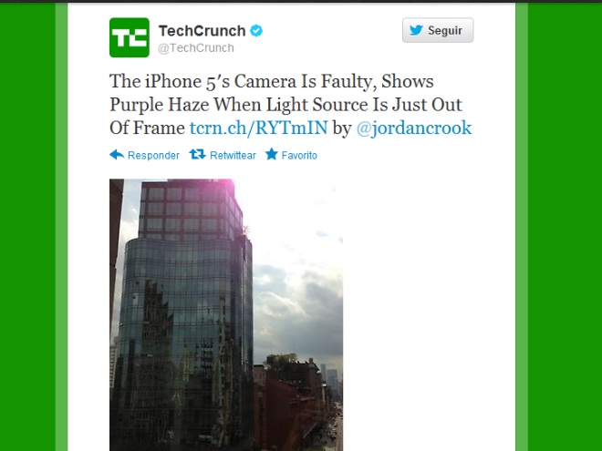The width and height of the screenshot is (602, 451).
Task: Select the Favorito text label
Action: (x=299, y=155)
